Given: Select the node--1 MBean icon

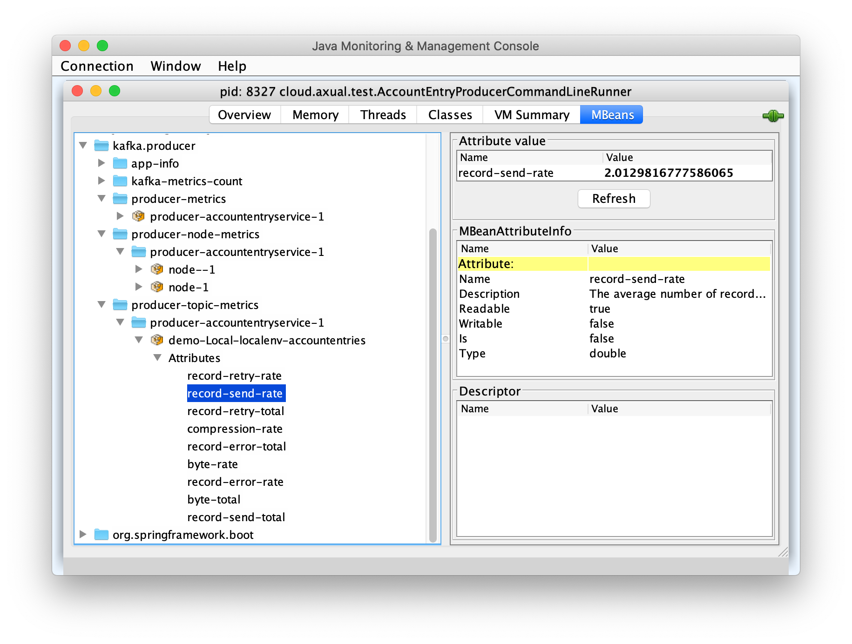Looking at the screenshot, I should [x=157, y=269].
